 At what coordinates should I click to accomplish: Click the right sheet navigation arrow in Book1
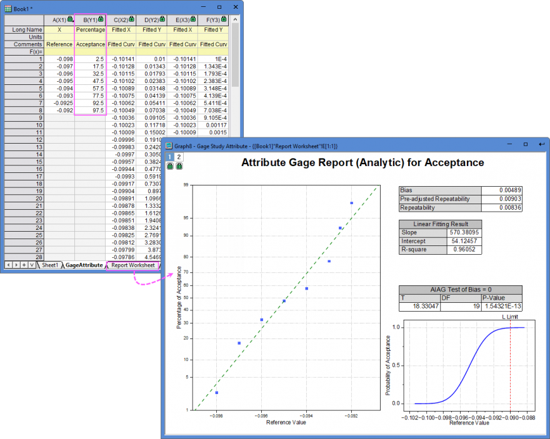point(16,265)
